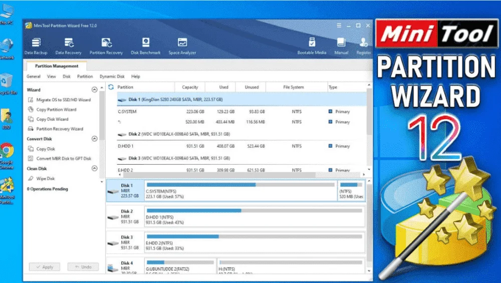The height and width of the screenshot is (283, 501).
Task: Open the Partition menu
Action: coord(85,76)
